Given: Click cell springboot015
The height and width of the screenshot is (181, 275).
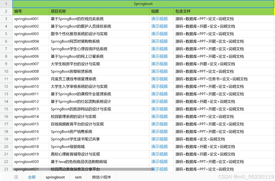Looking at the screenshot, I should pos(31,124).
